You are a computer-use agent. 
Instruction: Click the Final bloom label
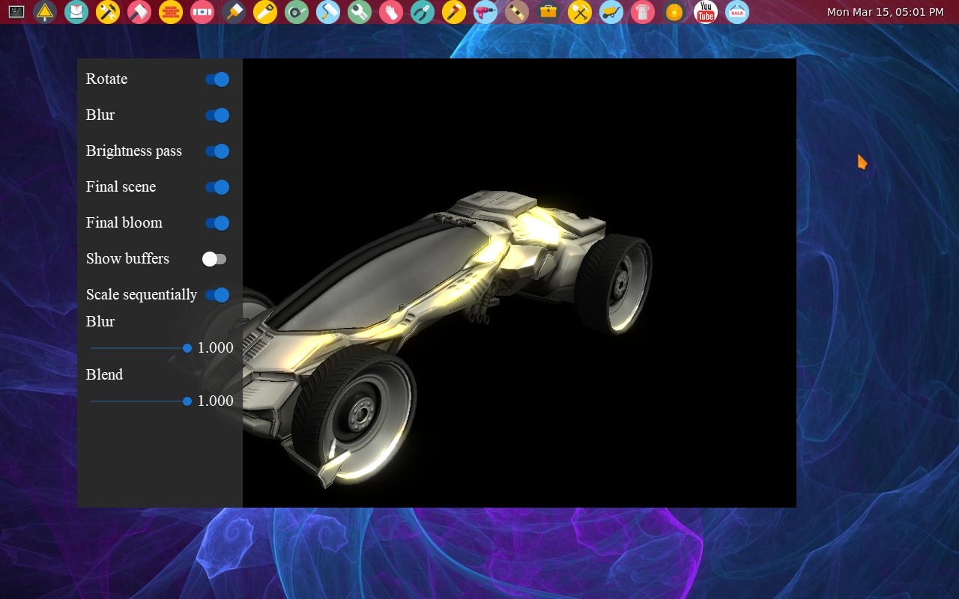click(124, 223)
